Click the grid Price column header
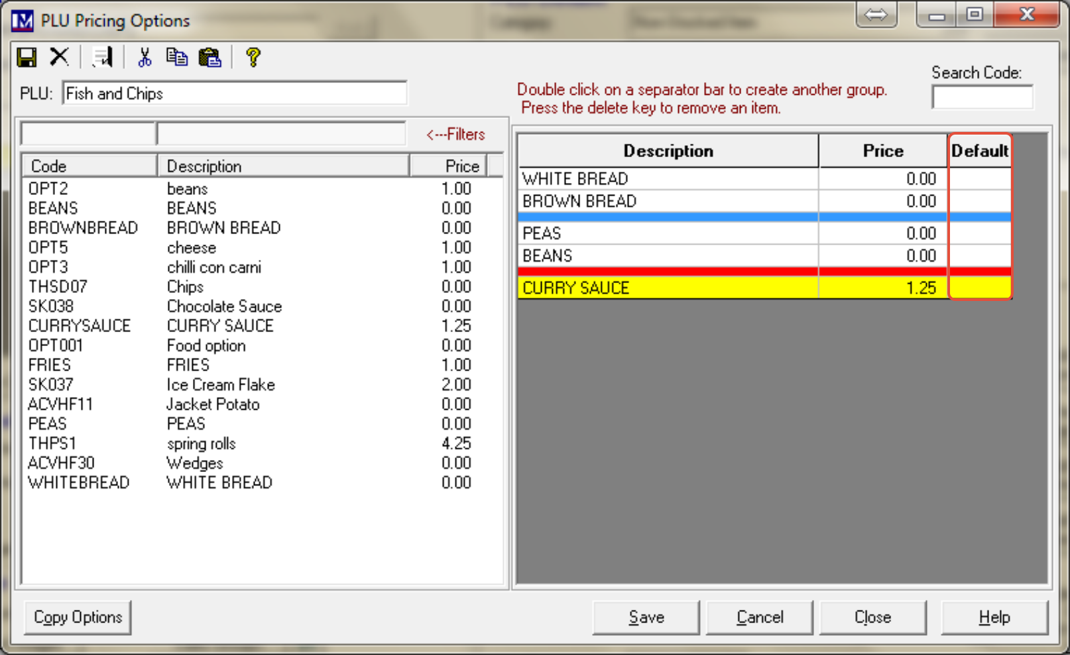Screen dimensions: 1070x655 [883, 151]
